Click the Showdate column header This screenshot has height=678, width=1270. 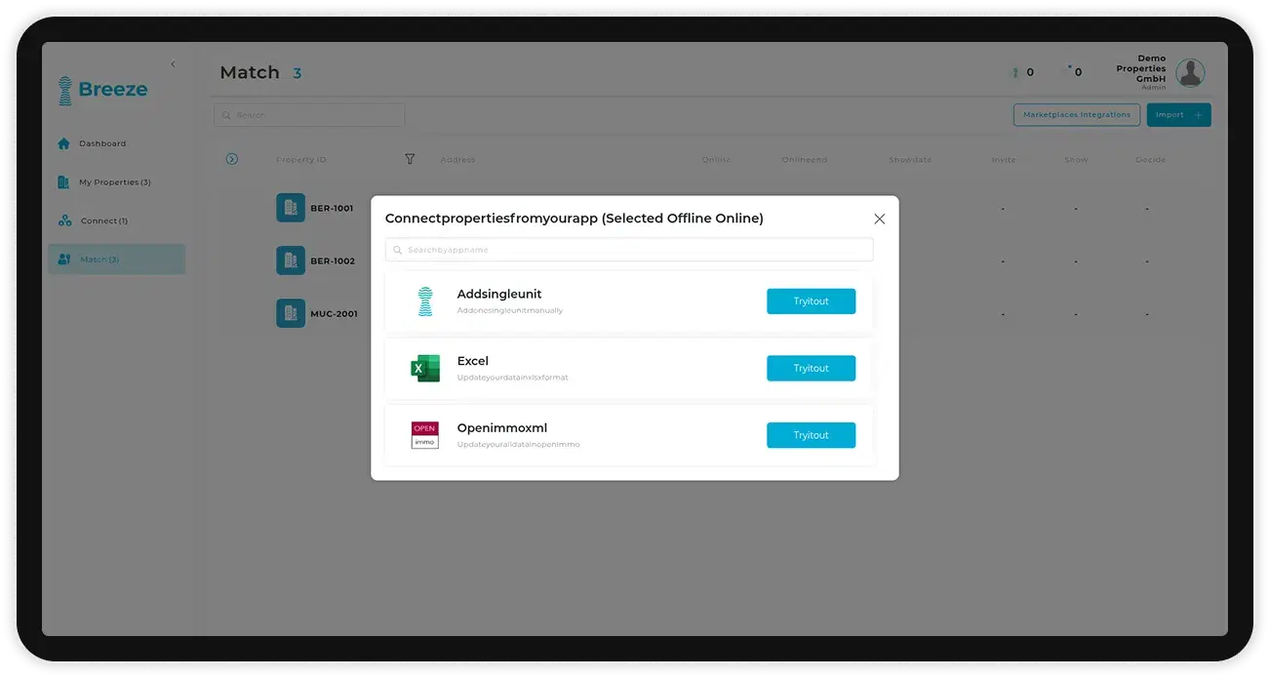pyautogui.click(x=910, y=160)
